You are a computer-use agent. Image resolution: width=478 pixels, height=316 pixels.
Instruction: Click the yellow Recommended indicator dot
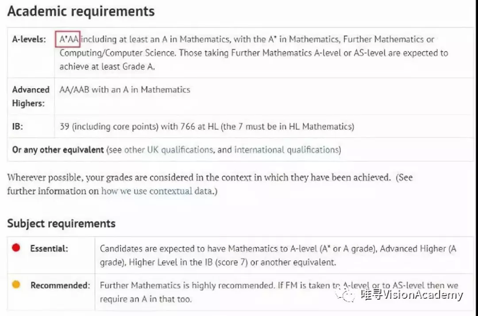[x=16, y=284]
